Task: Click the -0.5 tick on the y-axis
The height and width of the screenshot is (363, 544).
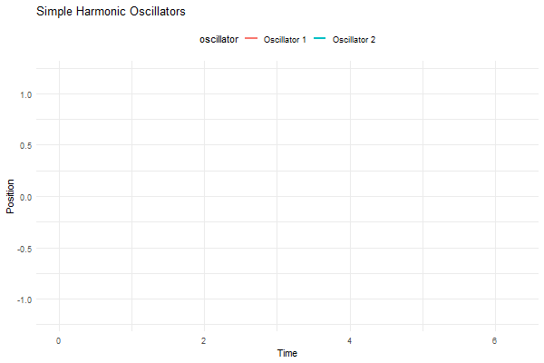Action: click(24, 248)
